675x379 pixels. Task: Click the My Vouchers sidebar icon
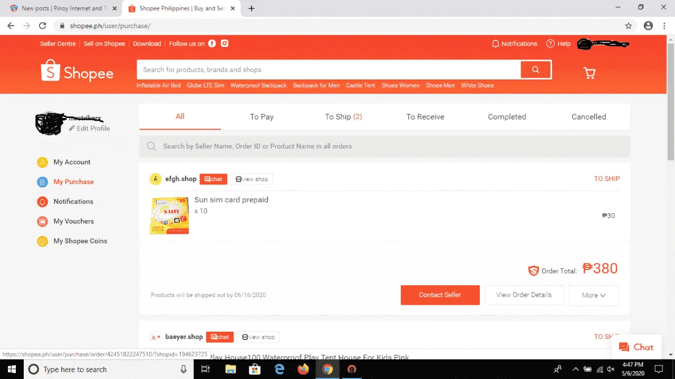pyautogui.click(x=42, y=222)
